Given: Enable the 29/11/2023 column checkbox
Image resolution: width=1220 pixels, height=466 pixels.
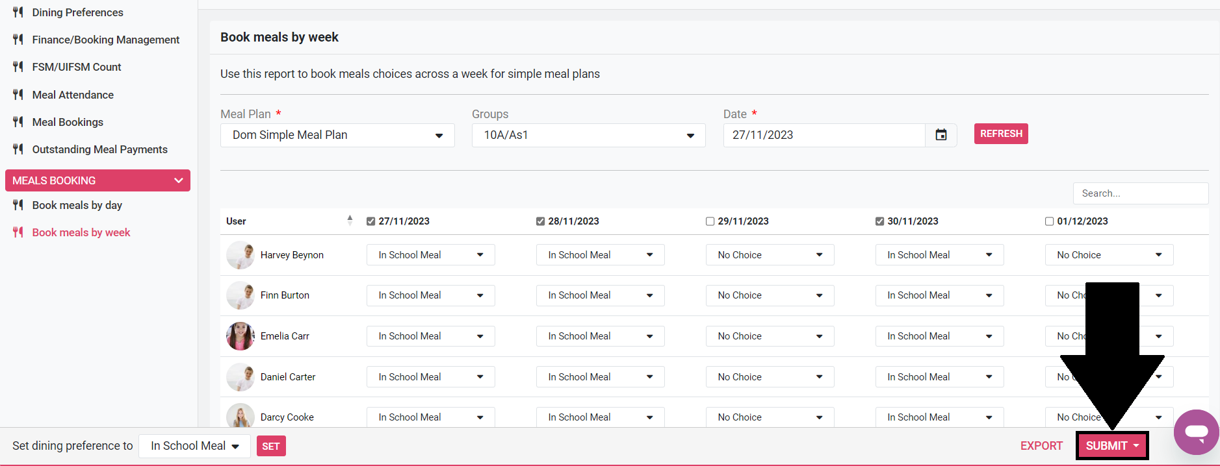Looking at the screenshot, I should (710, 221).
